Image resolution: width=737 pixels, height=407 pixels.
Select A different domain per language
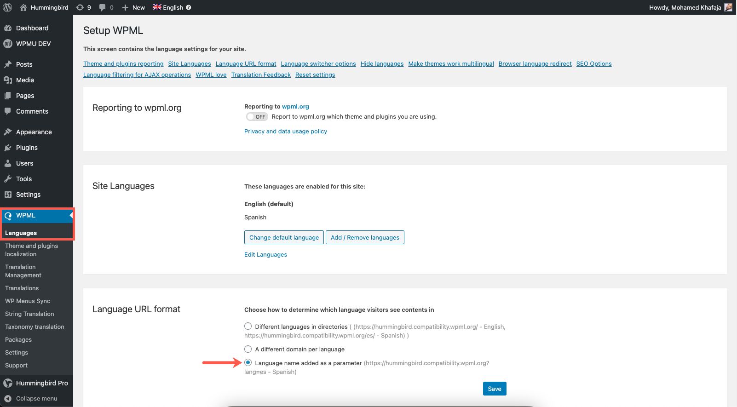pos(248,349)
